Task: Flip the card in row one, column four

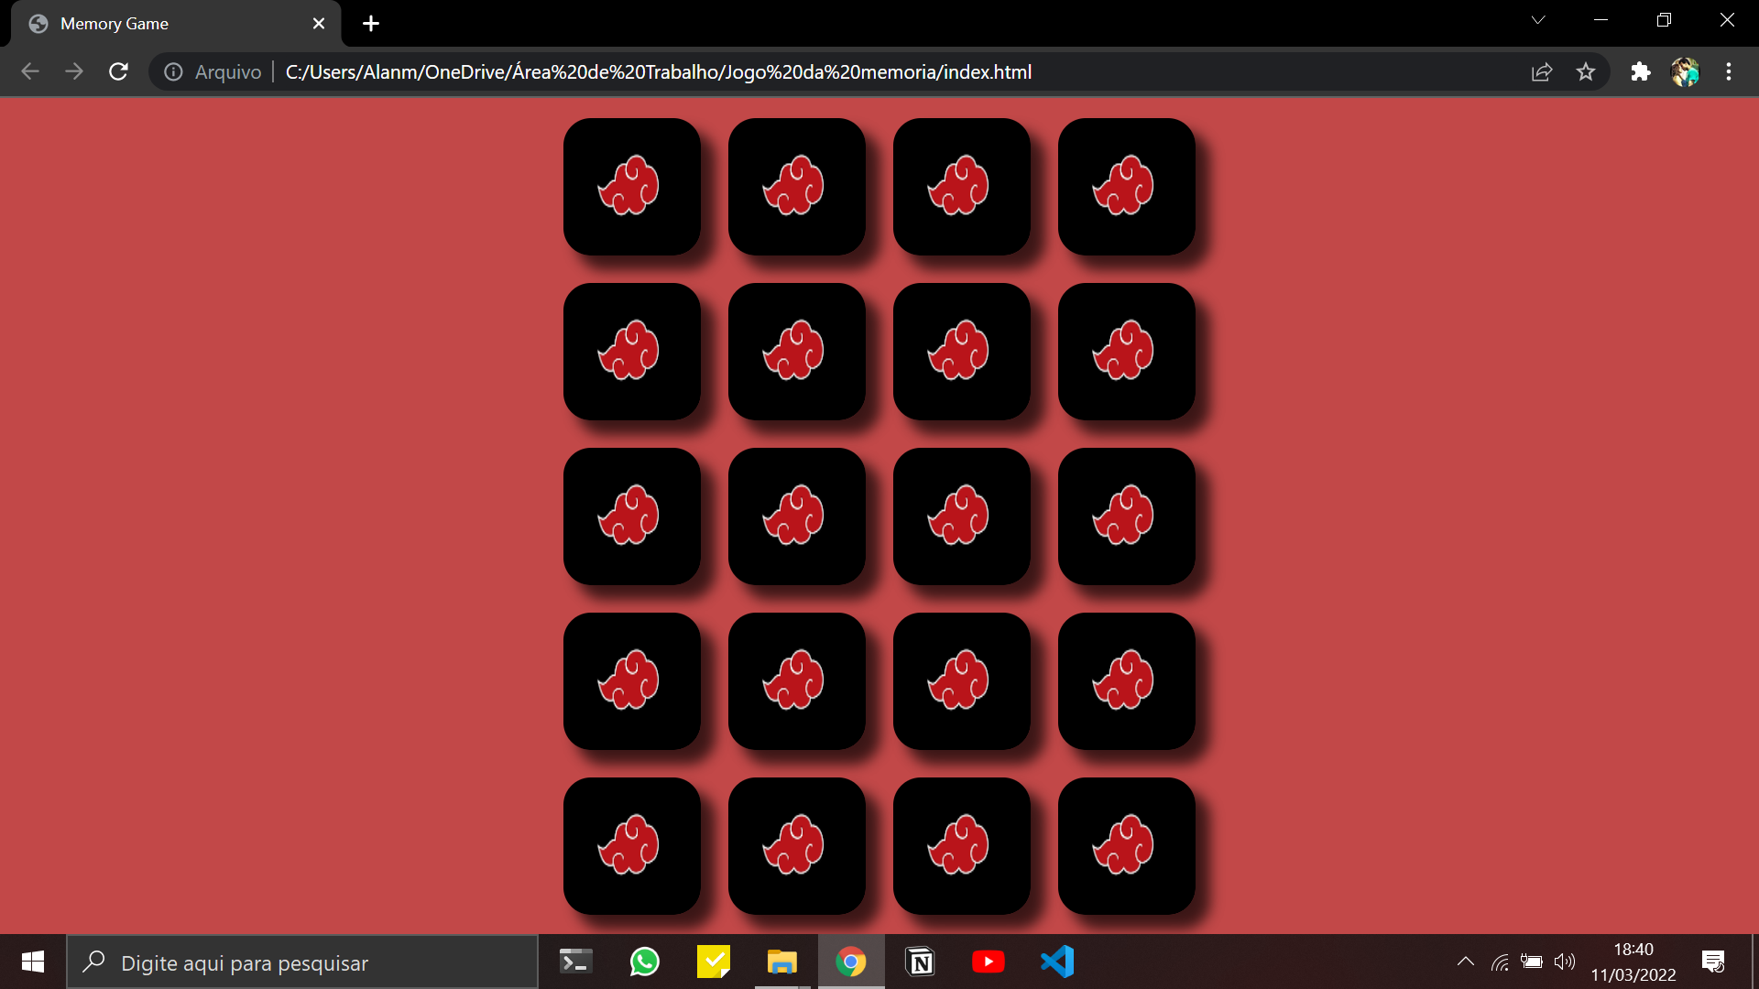Action: tap(1127, 187)
